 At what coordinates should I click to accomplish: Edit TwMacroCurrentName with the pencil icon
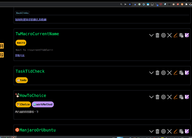click(x=176, y=35)
